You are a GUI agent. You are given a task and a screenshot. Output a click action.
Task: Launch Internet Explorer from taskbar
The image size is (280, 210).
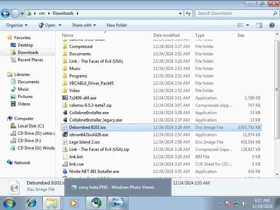31,203
